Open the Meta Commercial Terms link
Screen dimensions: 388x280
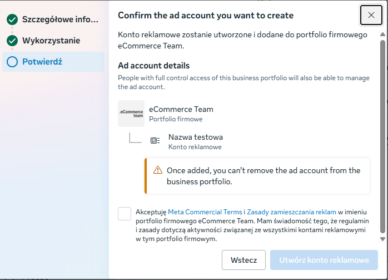pos(205,212)
